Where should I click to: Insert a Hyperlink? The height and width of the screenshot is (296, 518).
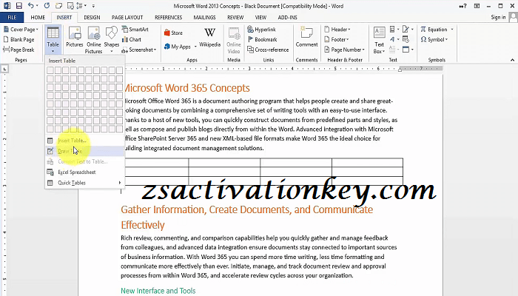pyautogui.click(x=261, y=29)
